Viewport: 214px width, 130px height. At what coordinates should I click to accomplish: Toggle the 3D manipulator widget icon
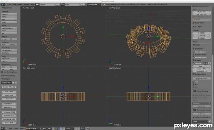point(56,129)
